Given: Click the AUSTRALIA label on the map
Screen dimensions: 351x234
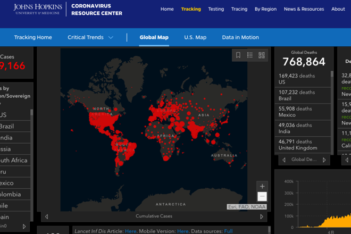Looking at the screenshot, I should click(x=224, y=155).
